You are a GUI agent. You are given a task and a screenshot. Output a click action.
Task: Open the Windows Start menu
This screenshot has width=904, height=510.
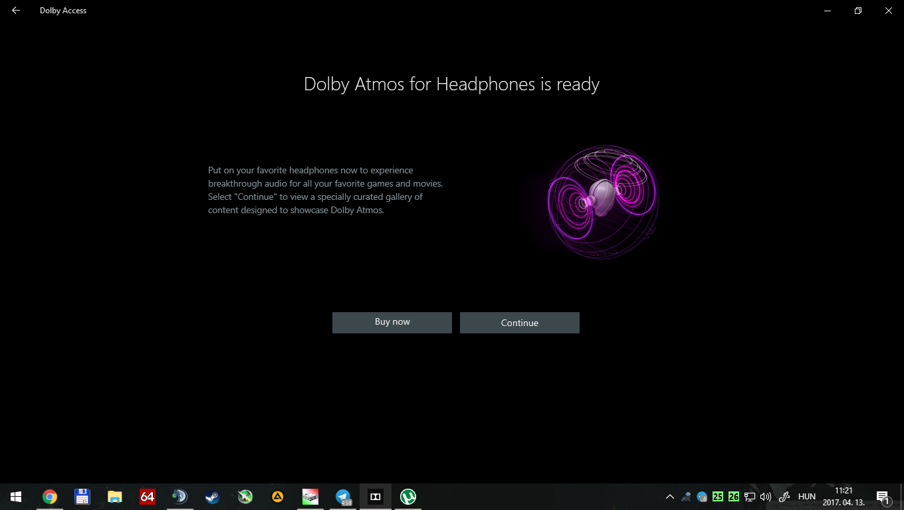[x=16, y=497]
